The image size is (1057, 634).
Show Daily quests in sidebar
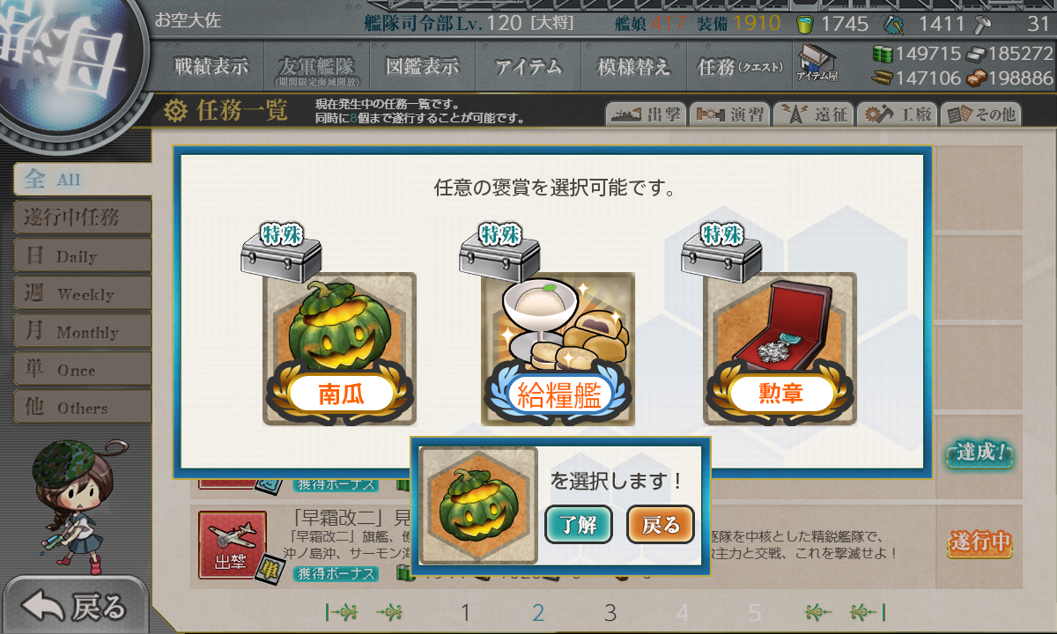coord(82,255)
